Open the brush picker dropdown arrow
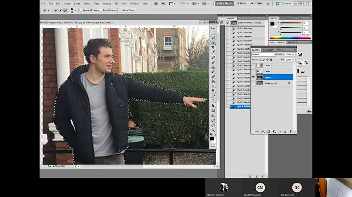This screenshot has width=352, height=197. [x=76, y=10]
